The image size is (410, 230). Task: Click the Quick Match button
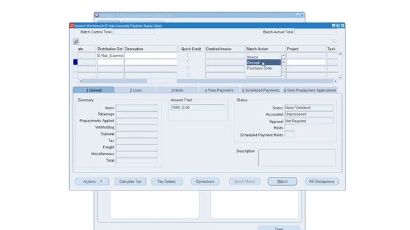tap(245, 181)
